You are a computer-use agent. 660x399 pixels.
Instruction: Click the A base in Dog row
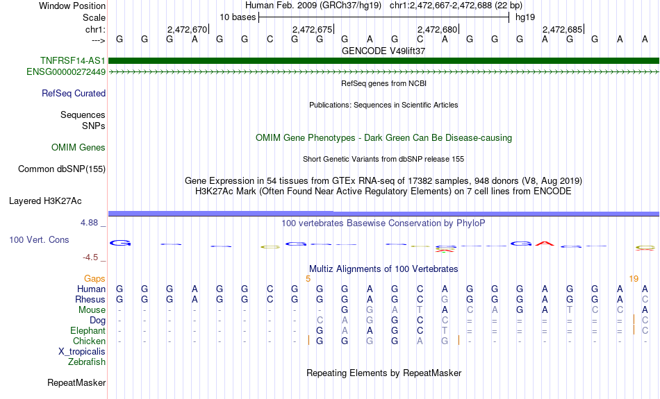point(345,321)
